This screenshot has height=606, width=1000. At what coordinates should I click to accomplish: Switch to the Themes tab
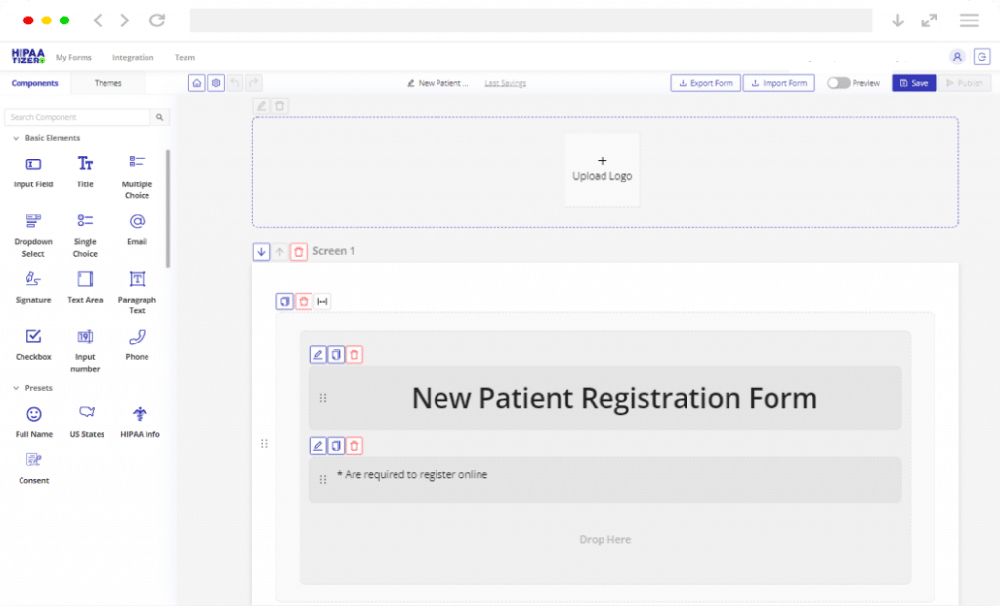click(107, 83)
